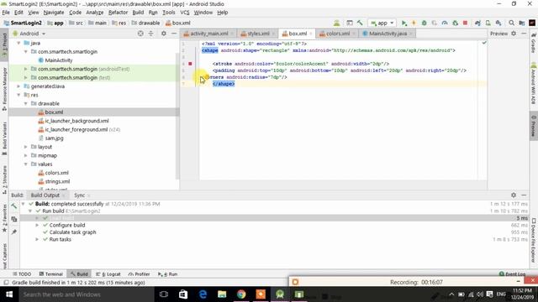Select sam.jpg in drawable folder

pyautogui.click(x=50, y=138)
